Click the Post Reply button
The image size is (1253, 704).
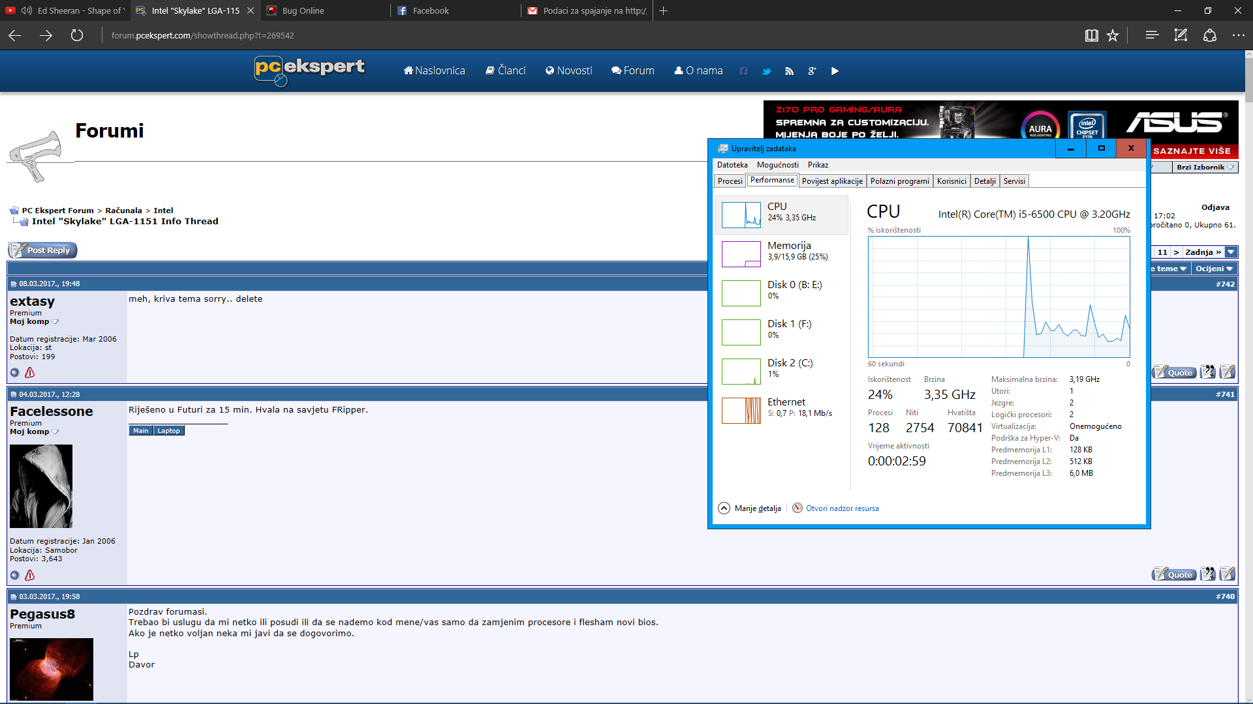(x=42, y=250)
